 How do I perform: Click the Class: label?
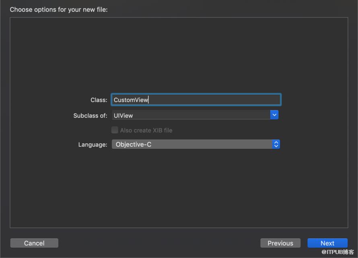coord(99,100)
